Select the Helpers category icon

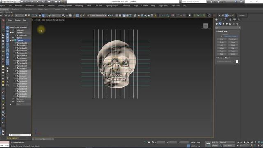pos(230,24)
